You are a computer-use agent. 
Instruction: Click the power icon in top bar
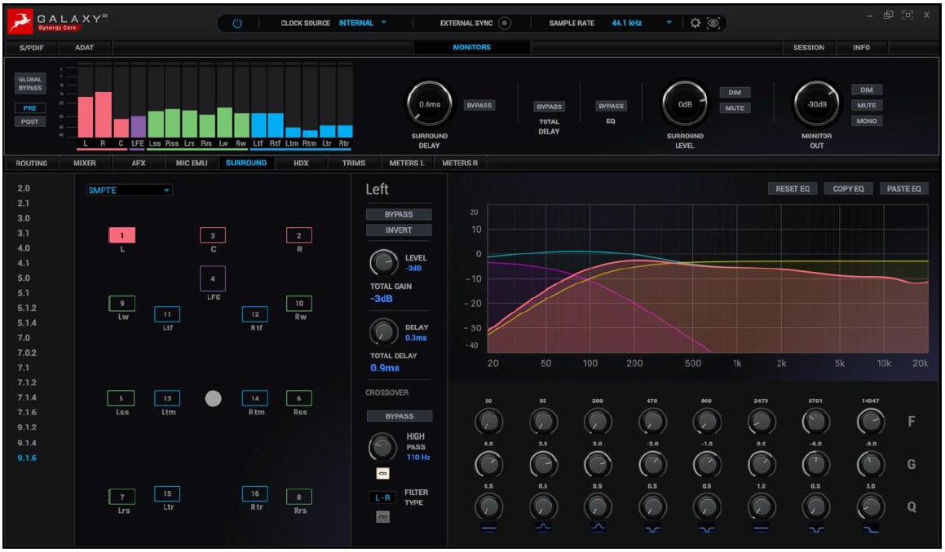pyautogui.click(x=237, y=23)
